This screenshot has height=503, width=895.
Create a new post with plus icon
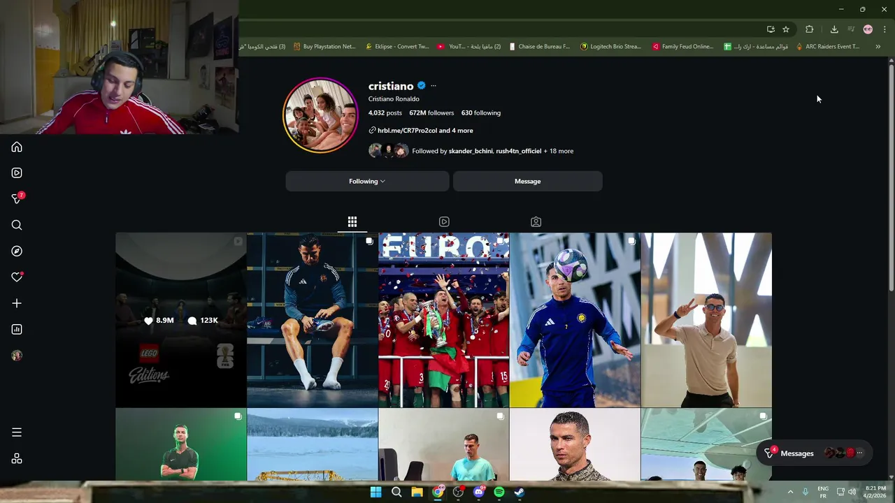(17, 303)
